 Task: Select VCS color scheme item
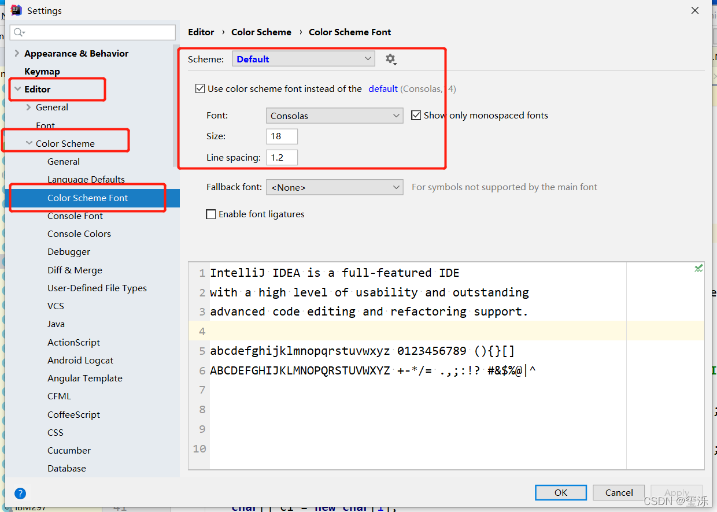(x=56, y=306)
